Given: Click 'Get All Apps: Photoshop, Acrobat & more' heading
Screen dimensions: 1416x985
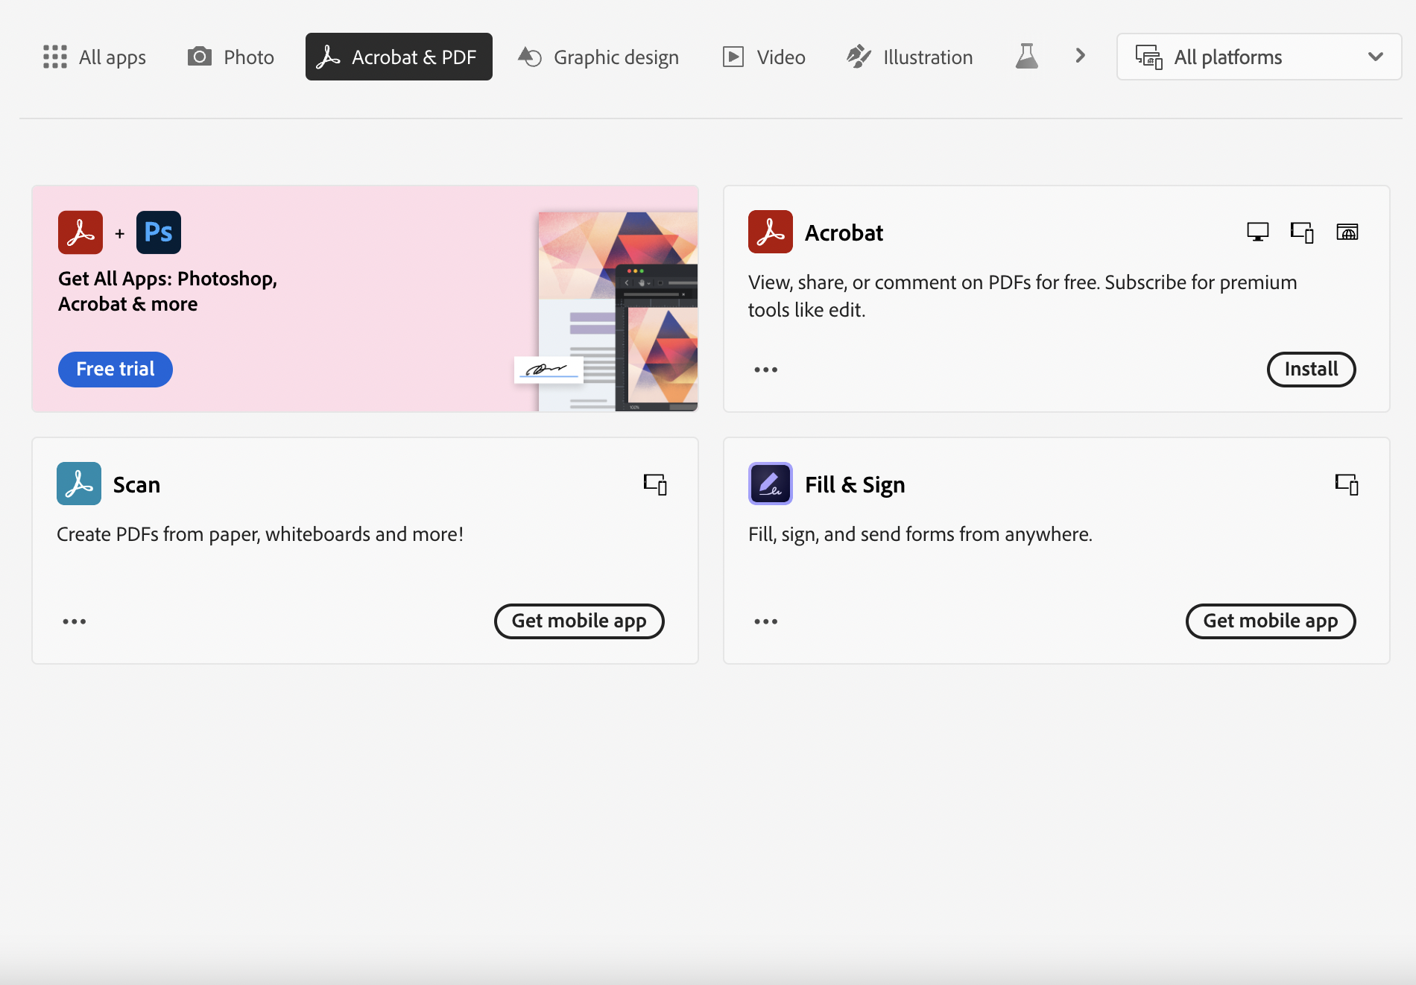Looking at the screenshot, I should pyautogui.click(x=168, y=291).
